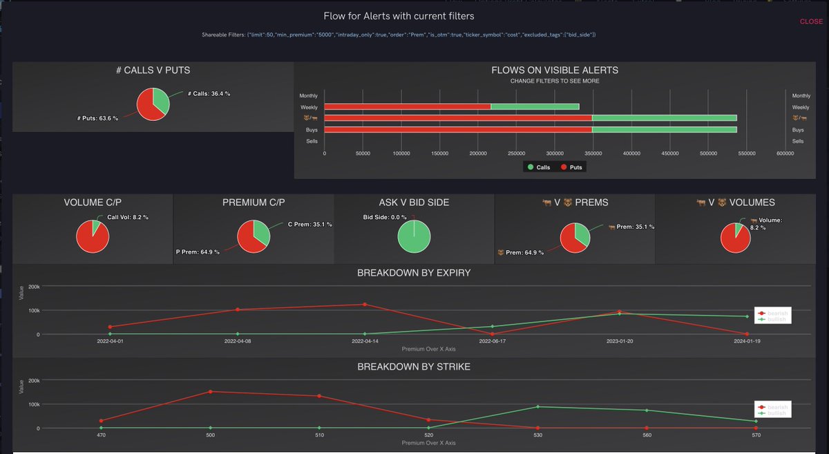The width and height of the screenshot is (829, 454).
Task: Click the 'FLOWS ON VISIBLE ALERTS' heading
Action: coord(555,70)
